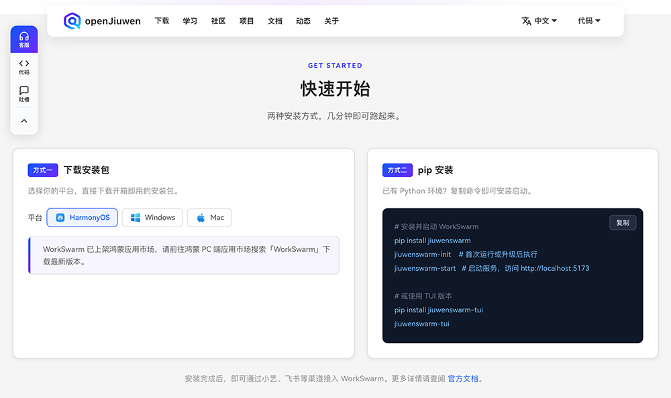671x398 pixels.
Task: Click the WorkSwarm 鸿蒙应用市场 notice text
Action: [187, 255]
